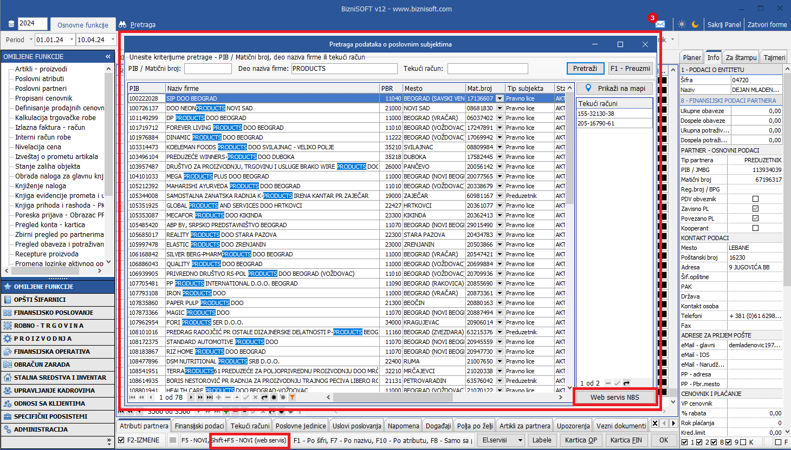Click the Tekući račun input field
Screen dimensions: 791x450
coord(487,69)
